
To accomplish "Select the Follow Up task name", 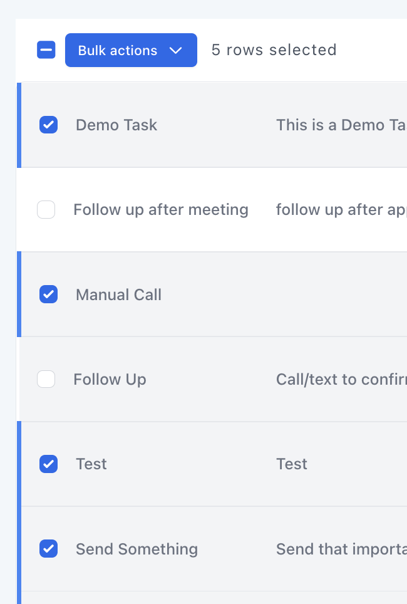I will click(110, 379).
